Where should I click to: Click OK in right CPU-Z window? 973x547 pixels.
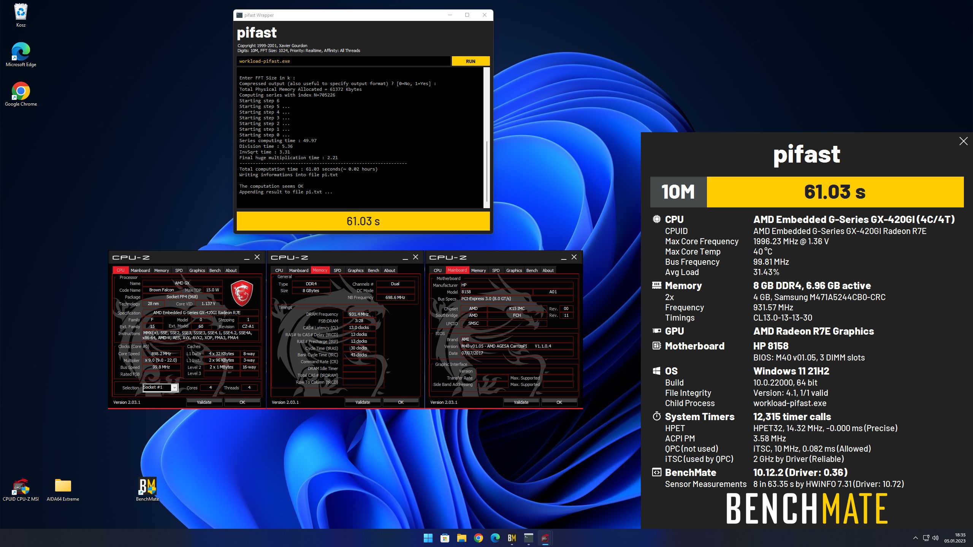[x=559, y=402]
